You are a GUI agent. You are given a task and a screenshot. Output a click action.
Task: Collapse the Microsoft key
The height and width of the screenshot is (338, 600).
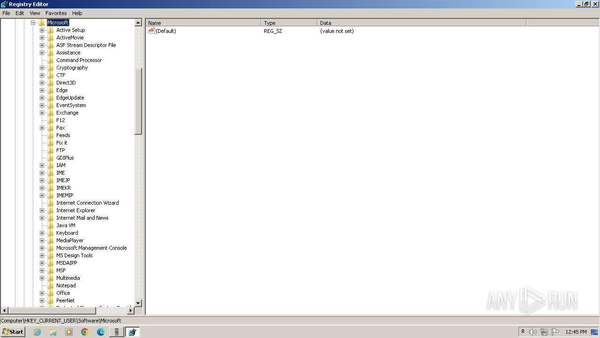click(33, 23)
